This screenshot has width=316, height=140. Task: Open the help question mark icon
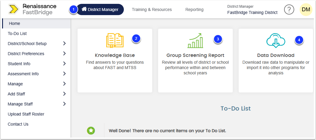[289, 9]
